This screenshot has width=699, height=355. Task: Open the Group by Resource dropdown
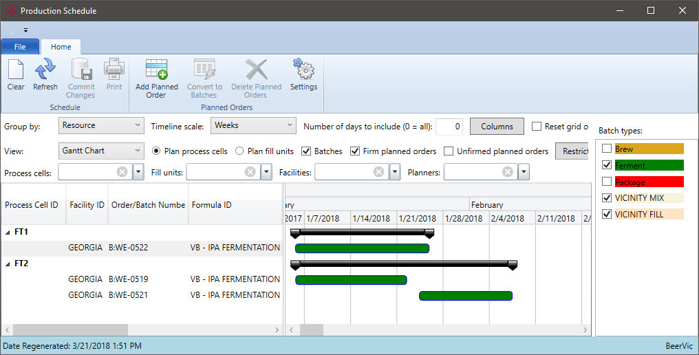(x=101, y=125)
